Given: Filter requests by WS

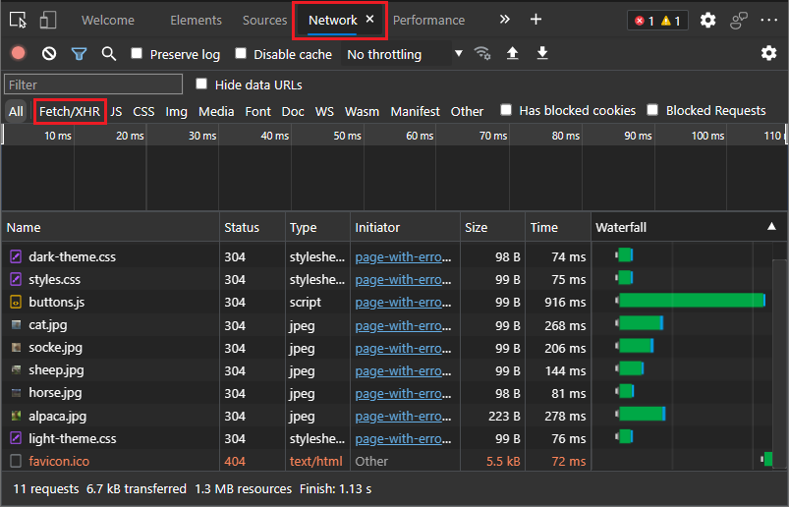Looking at the screenshot, I should [324, 111].
